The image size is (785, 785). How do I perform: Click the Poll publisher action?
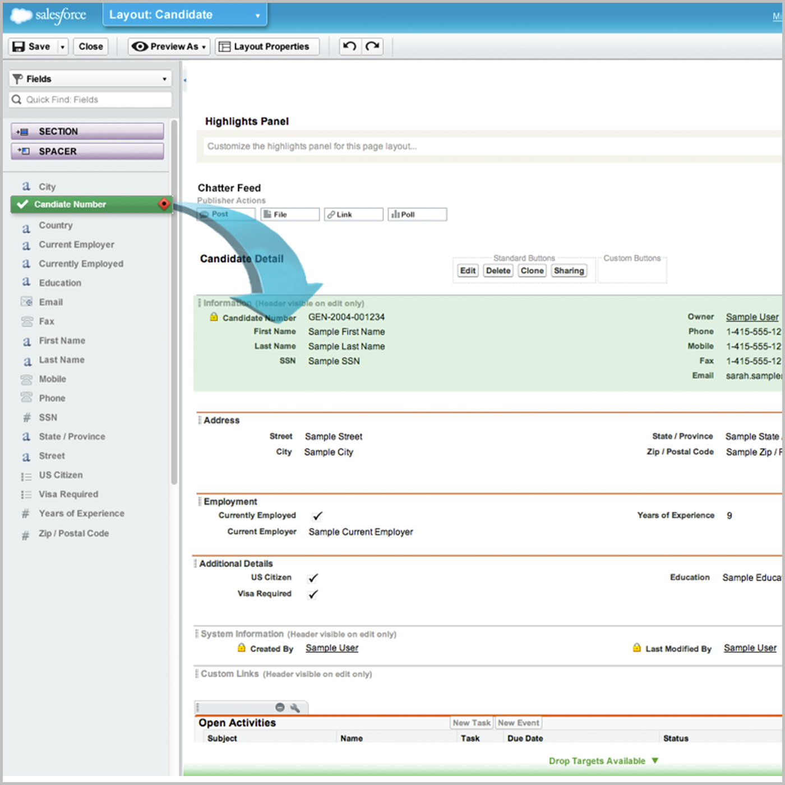click(x=417, y=214)
